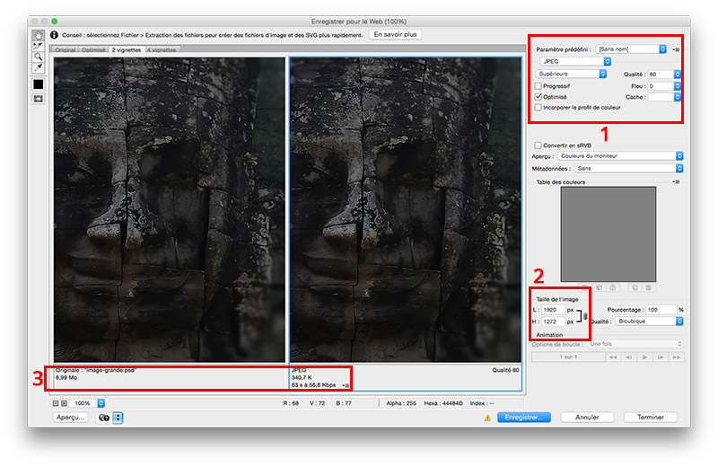Select the optimized JPEG preview pane
The width and height of the screenshot is (718, 467).
coord(406,209)
